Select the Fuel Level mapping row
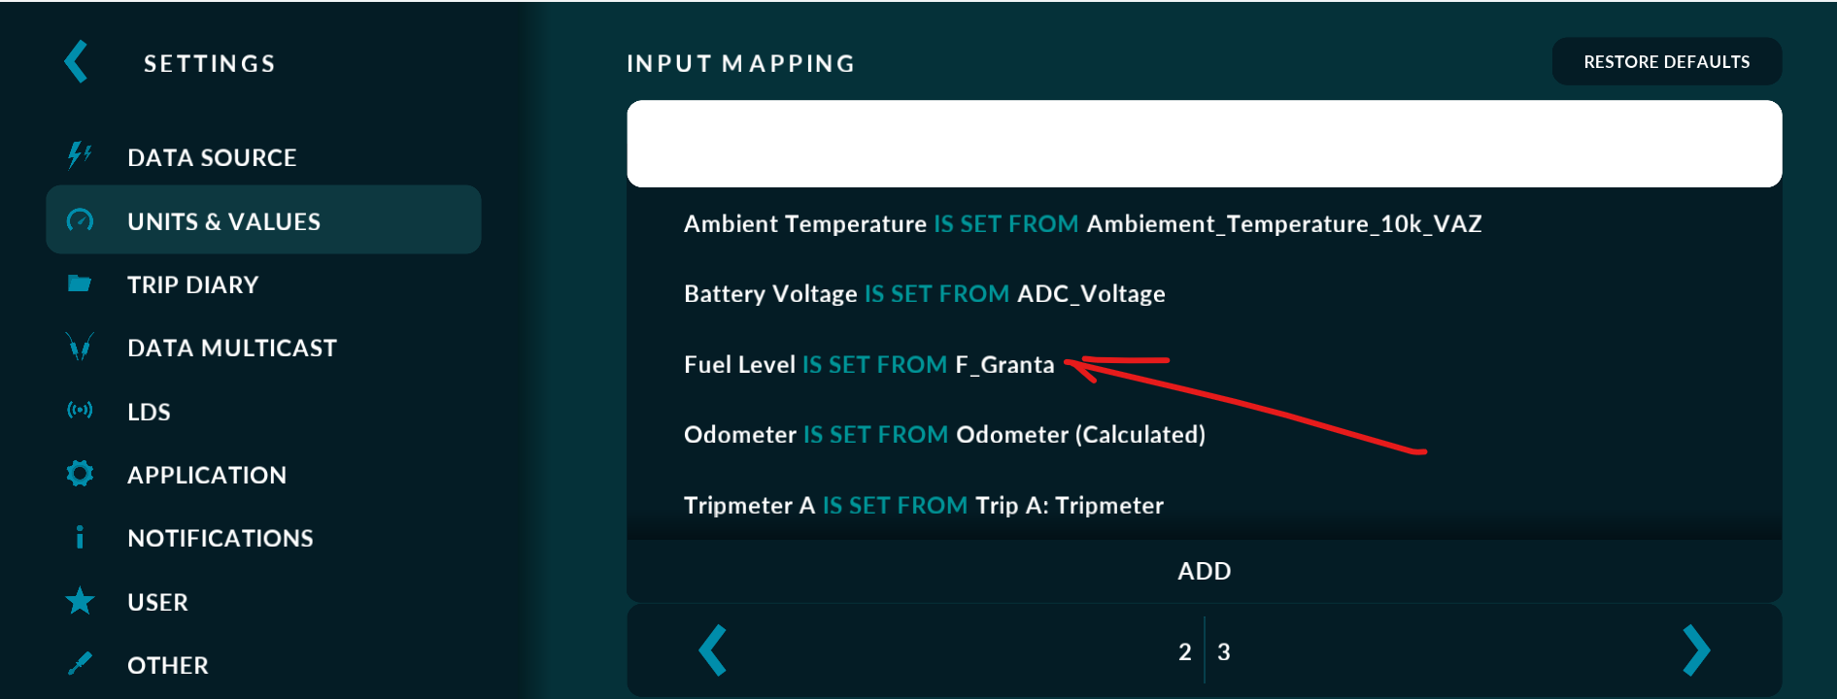The width and height of the screenshot is (1837, 699). [x=868, y=364]
